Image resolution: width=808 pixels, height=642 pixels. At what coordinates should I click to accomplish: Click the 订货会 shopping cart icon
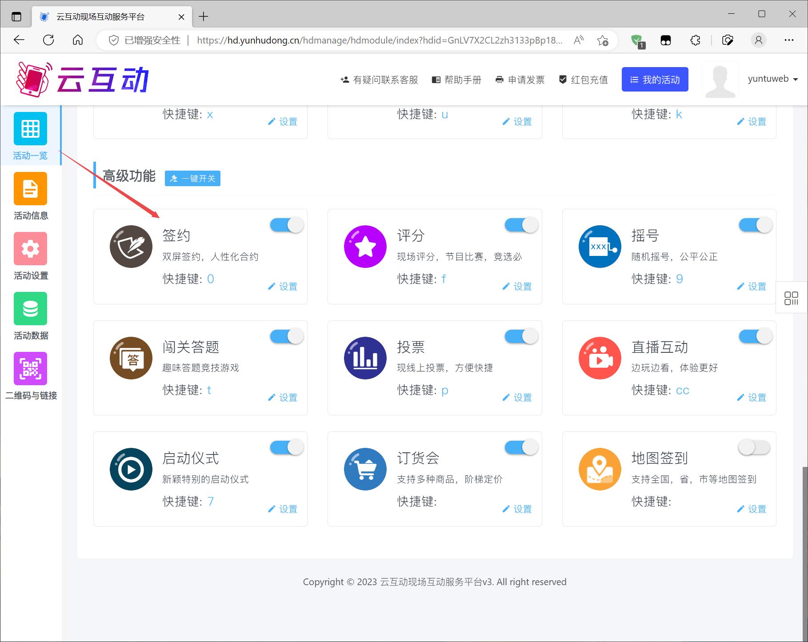coord(365,469)
